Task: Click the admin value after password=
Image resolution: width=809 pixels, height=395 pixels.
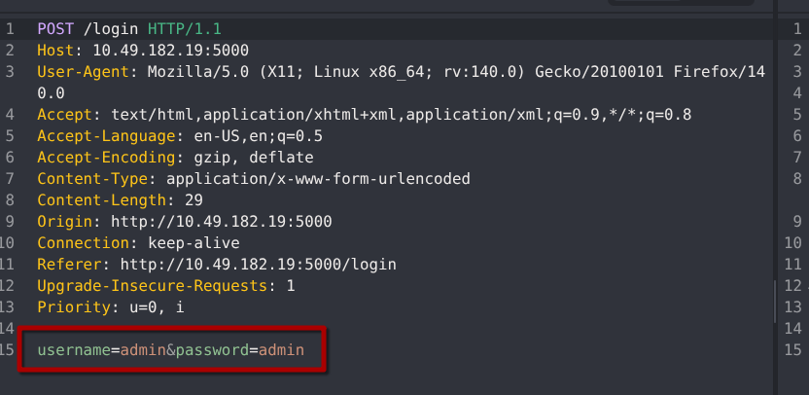Action: point(281,350)
